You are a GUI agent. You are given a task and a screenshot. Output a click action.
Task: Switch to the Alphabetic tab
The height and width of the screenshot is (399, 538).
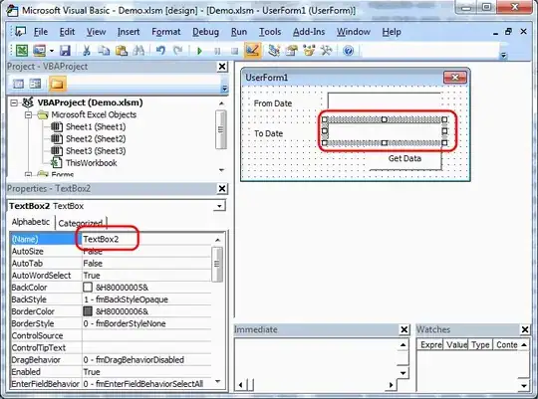31,222
